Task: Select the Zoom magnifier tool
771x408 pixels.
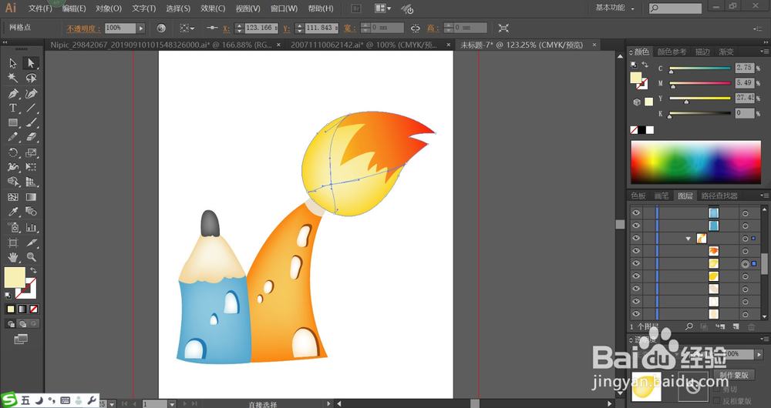Action: [x=31, y=257]
